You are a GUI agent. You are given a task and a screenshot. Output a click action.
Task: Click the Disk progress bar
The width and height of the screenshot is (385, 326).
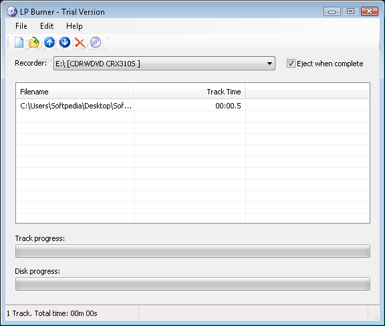pos(192,284)
